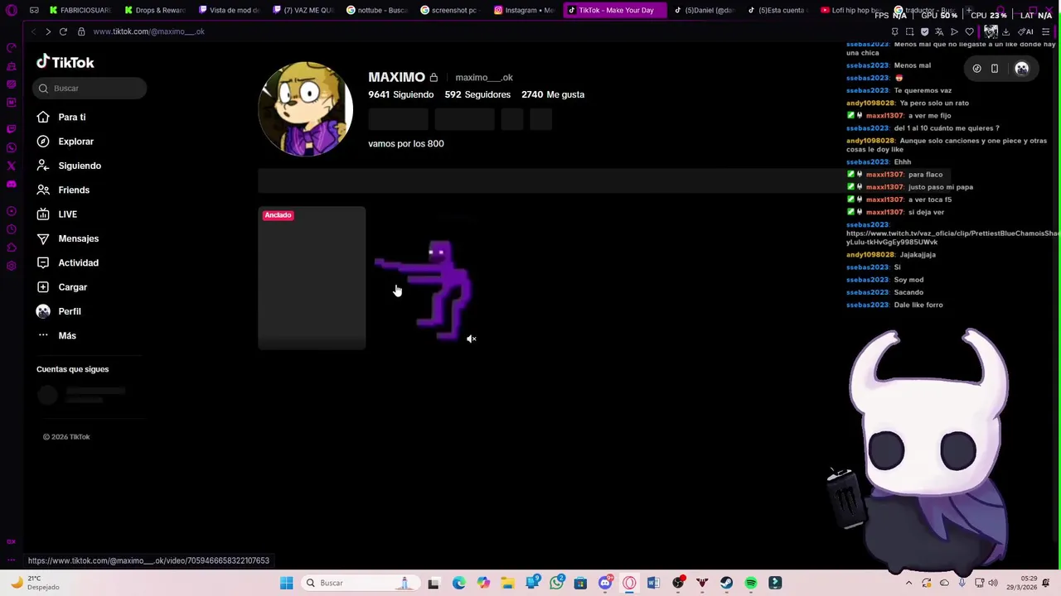Go back in browser history

[33, 31]
